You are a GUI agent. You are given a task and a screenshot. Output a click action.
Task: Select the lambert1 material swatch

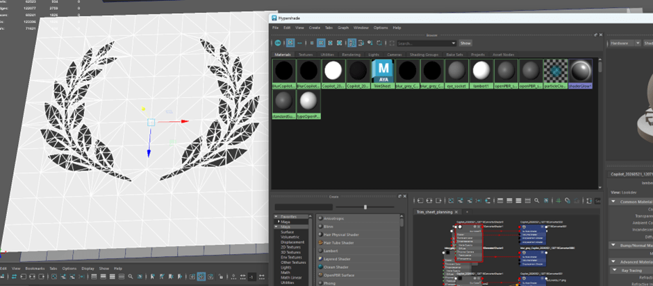(481, 73)
